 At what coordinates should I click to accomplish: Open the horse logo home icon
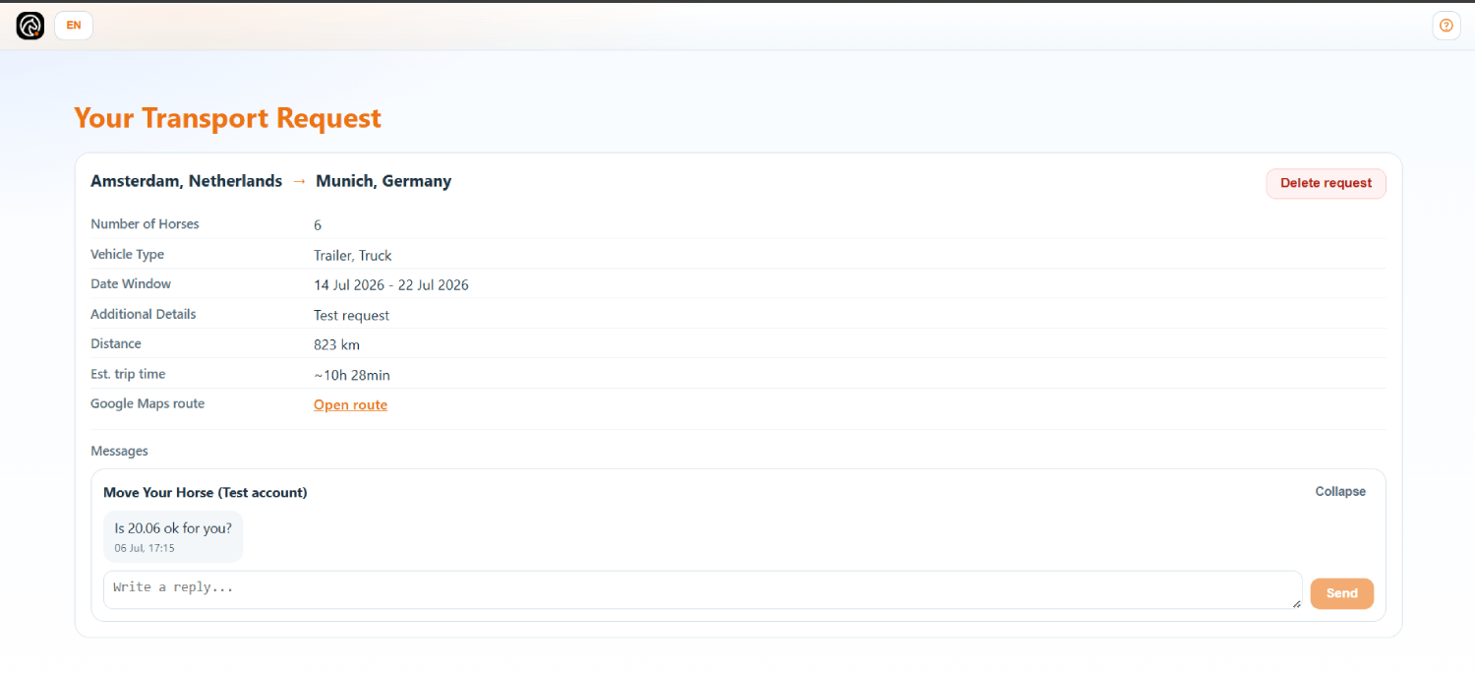(x=30, y=26)
